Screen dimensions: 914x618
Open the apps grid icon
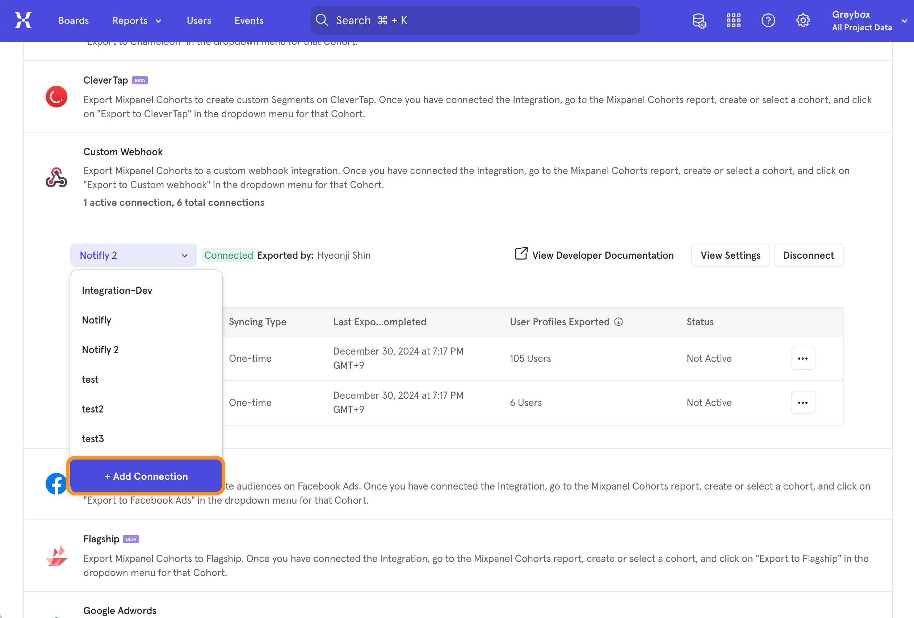pyautogui.click(x=733, y=20)
